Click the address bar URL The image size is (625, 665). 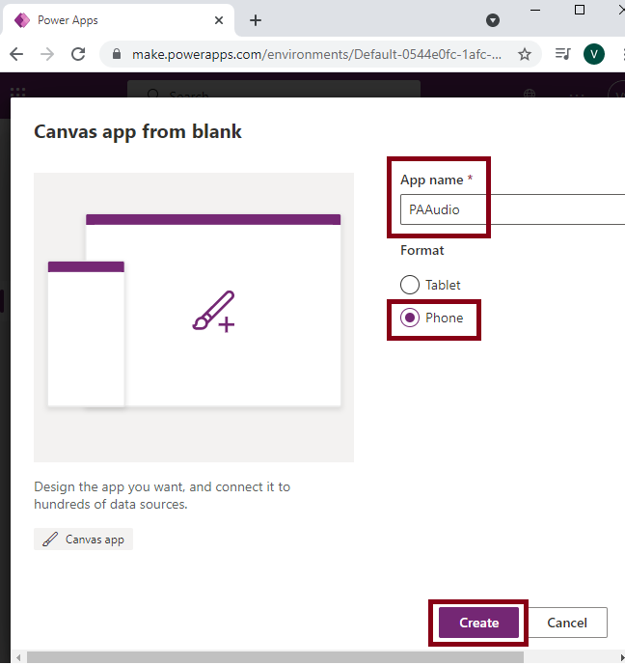[316, 54]
